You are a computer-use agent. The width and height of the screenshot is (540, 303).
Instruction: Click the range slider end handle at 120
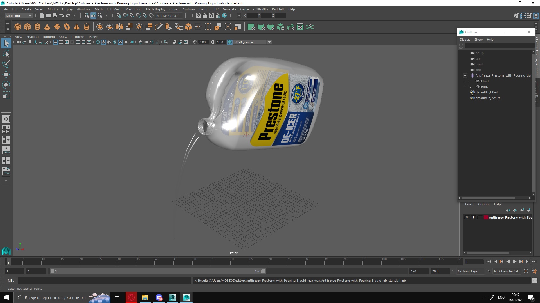[x=263, y=271]
